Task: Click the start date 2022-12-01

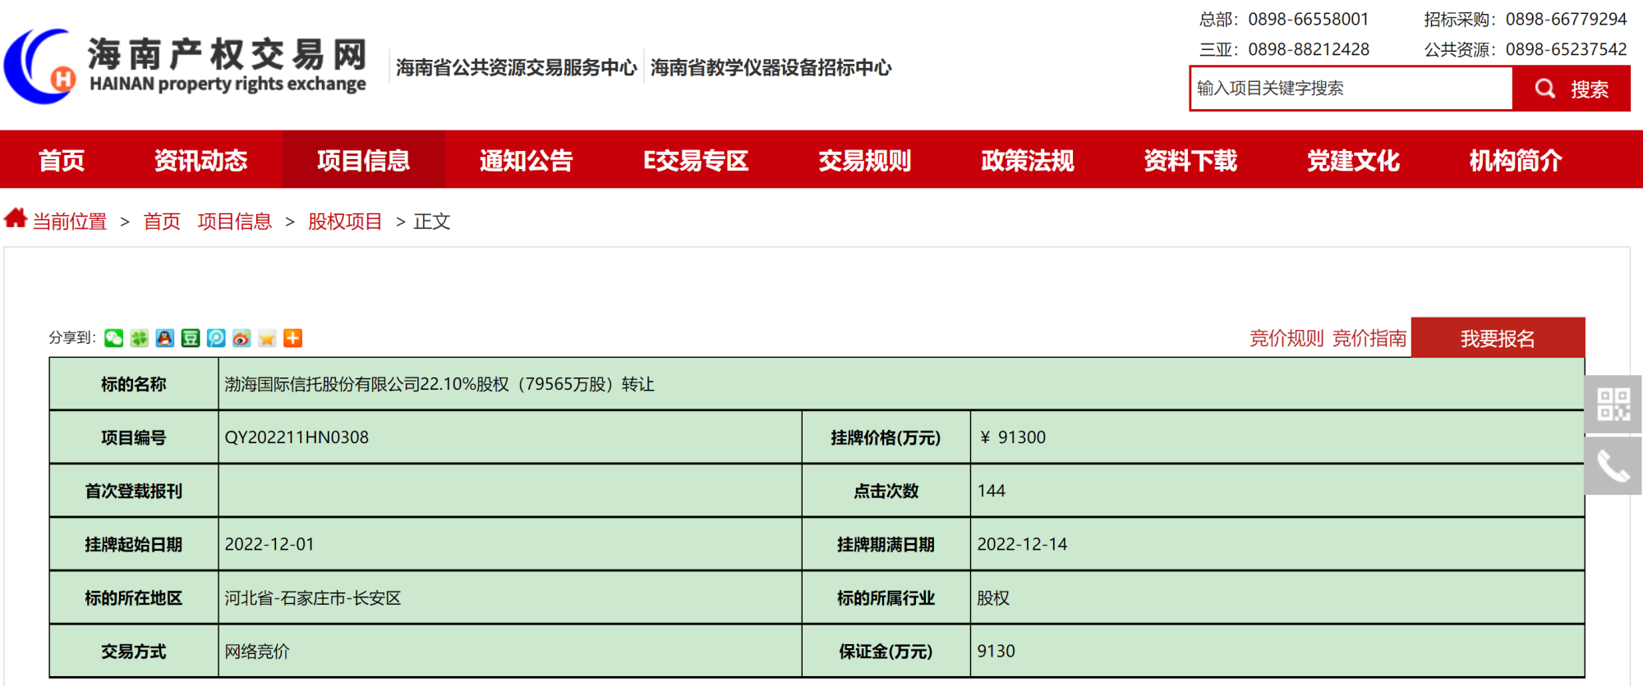Action: click(x=269, y=544)
